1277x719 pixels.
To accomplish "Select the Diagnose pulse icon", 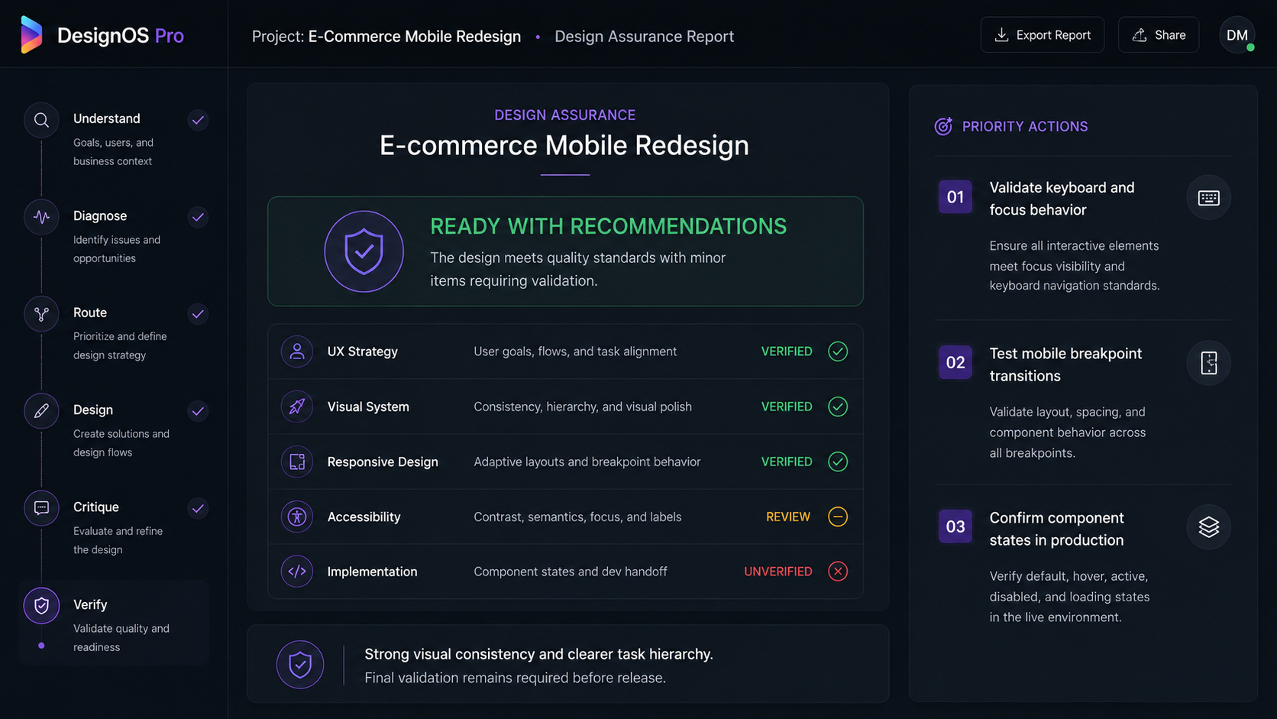I will (41, 217).
